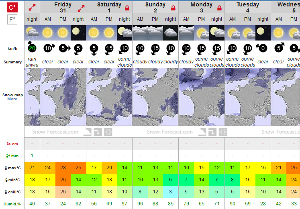Click the sunny icon for Saturday AM

coord(94,33)
